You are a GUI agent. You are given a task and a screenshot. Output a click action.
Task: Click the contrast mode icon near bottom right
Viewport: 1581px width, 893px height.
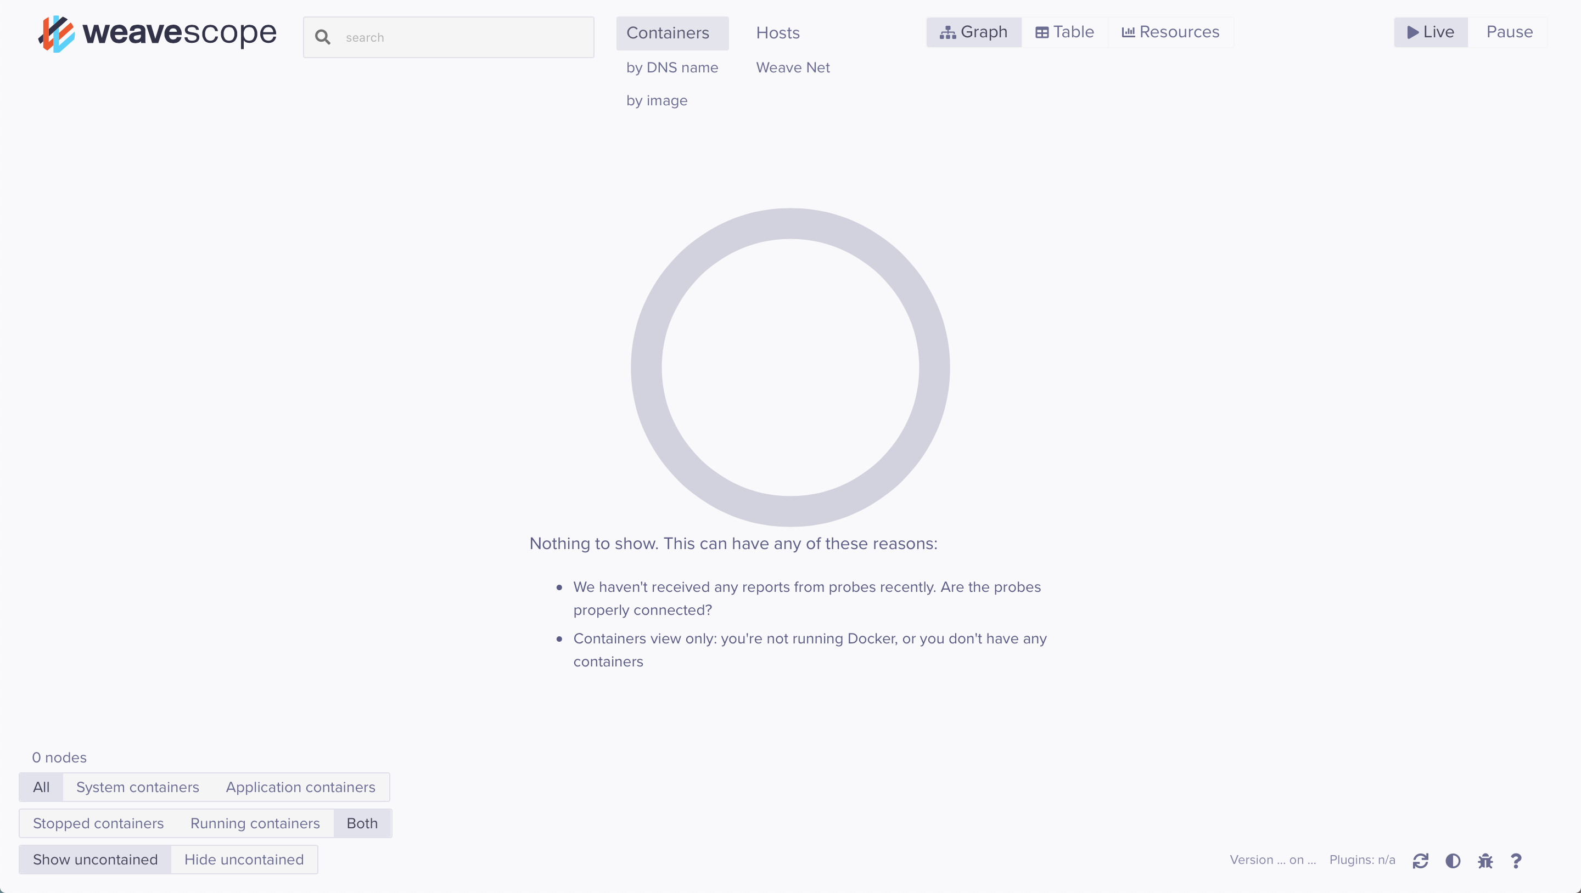tap(1453, 861)
